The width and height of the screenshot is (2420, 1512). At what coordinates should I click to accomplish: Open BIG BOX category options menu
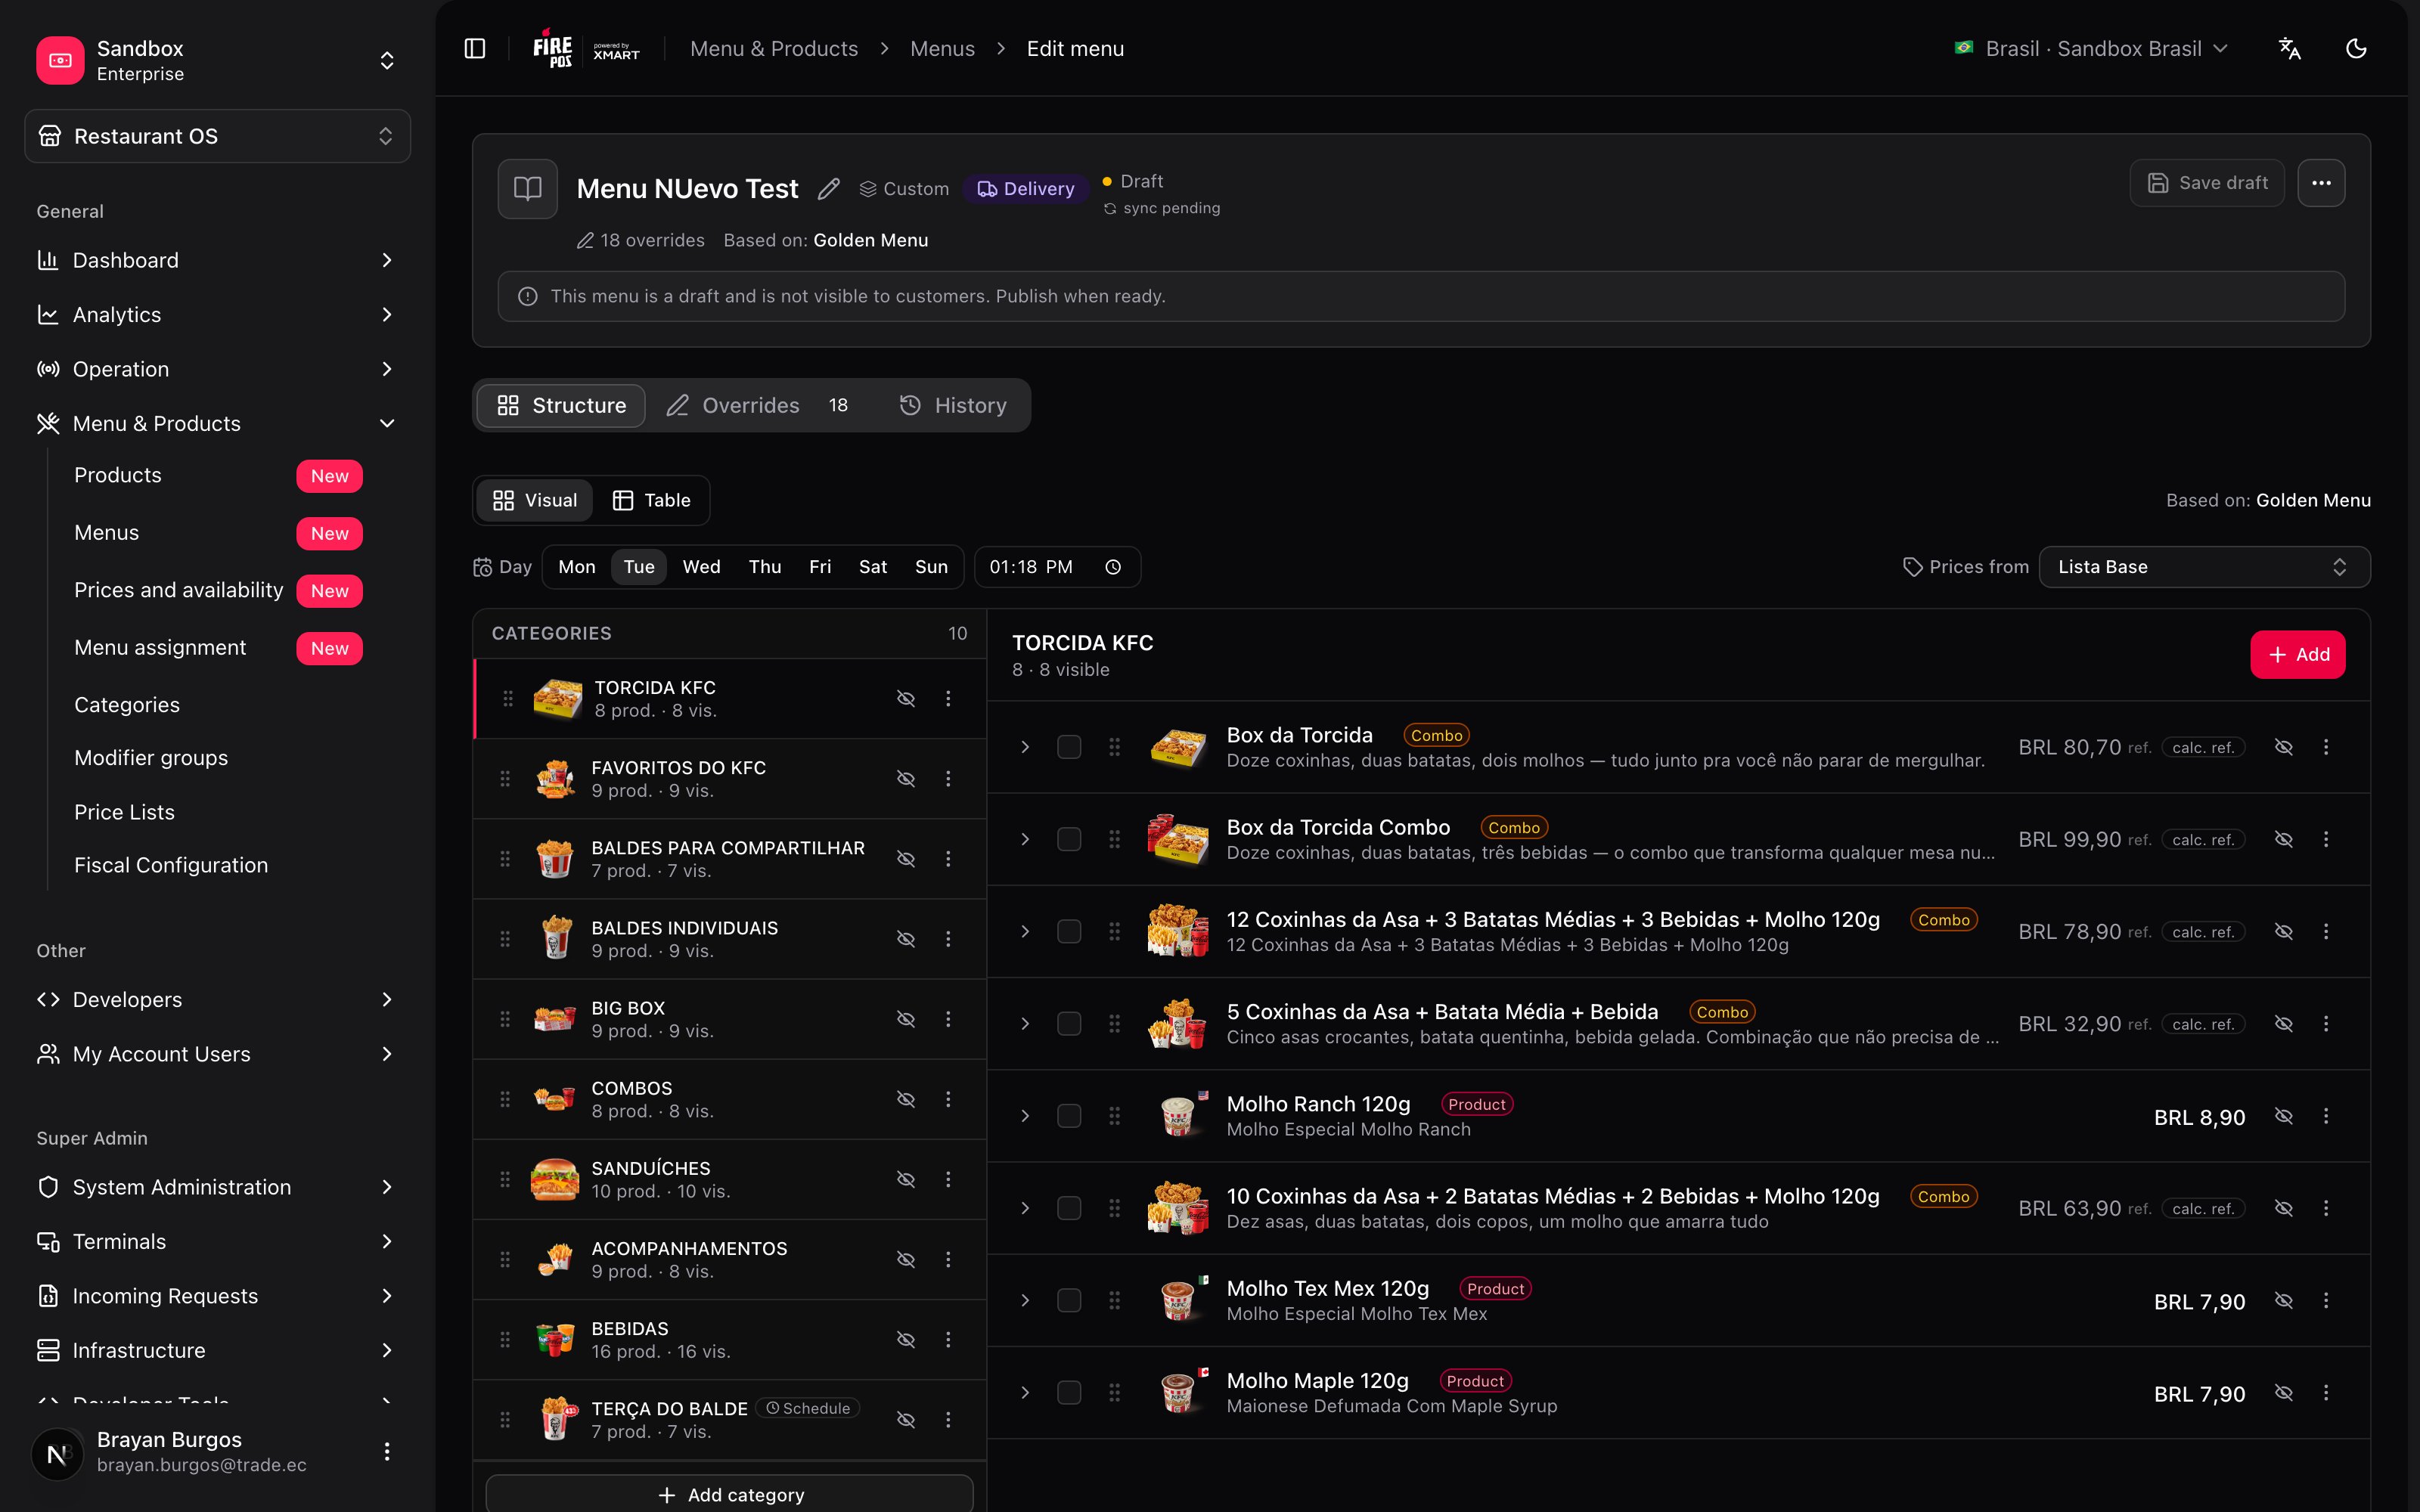click(x=948, y=1019)
